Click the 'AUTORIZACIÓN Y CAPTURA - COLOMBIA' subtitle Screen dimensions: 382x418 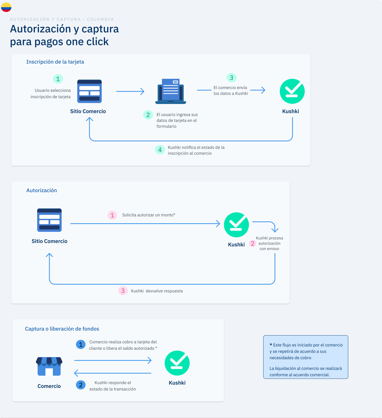[62, 19]
